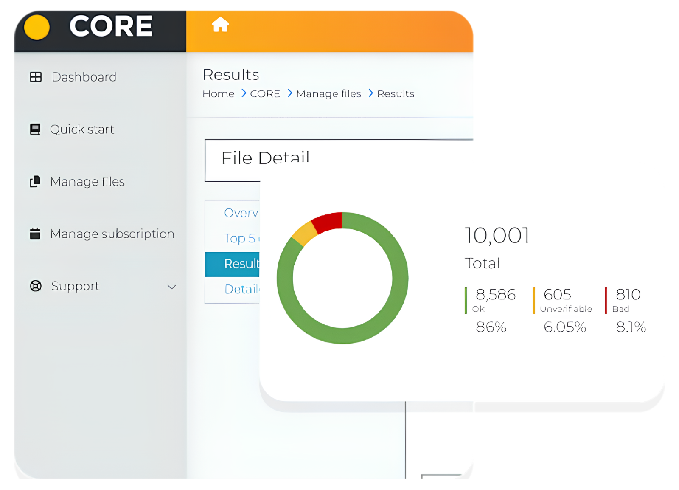Click the CORE brand text

click(x=111, y=26)
